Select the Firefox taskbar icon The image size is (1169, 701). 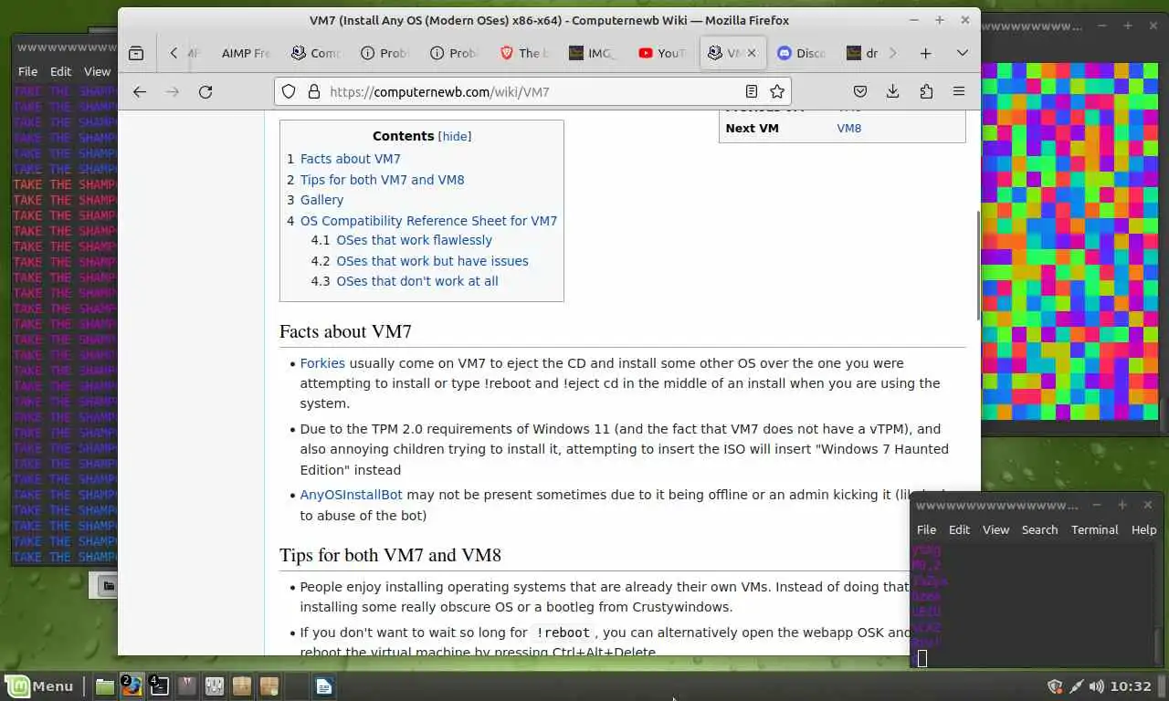point(132,685)
